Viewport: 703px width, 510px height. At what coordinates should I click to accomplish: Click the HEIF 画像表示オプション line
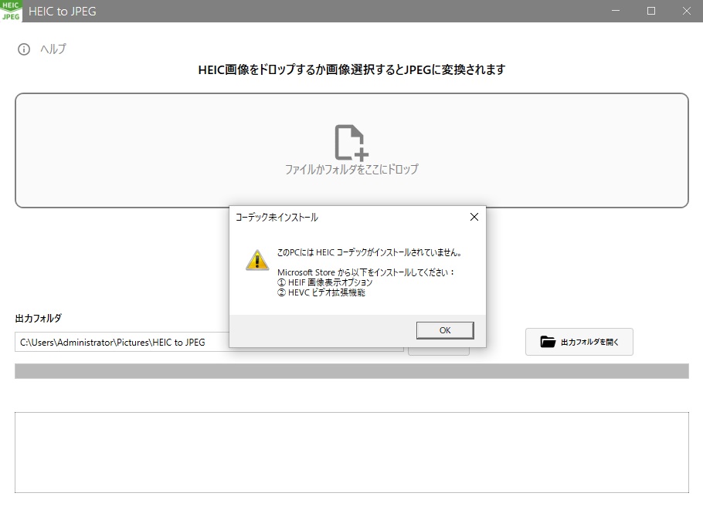[325, 282]
